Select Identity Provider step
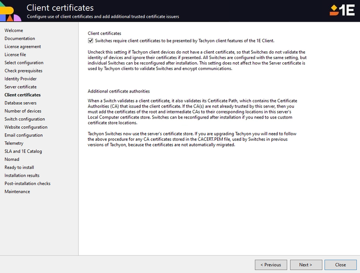Screen dimensions: 360x273 21,79
